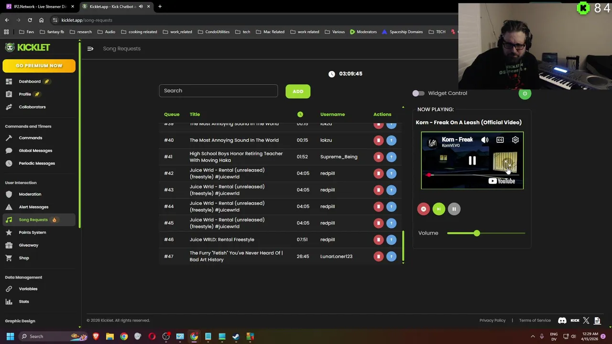Viewport: 612px width, 344px height.
Task: Open YouTube player settings gear
Action: [515, 140]
